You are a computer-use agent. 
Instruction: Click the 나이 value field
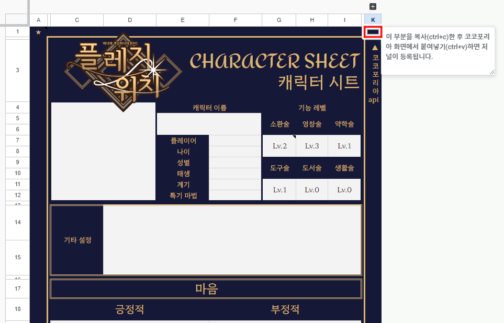click(235, 152)
